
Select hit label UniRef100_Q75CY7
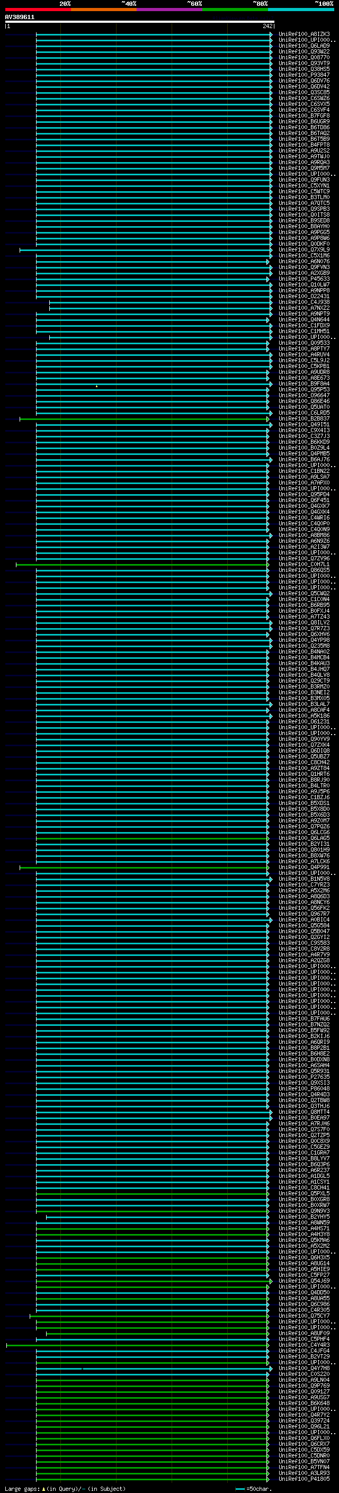[x=304, y=1316]
